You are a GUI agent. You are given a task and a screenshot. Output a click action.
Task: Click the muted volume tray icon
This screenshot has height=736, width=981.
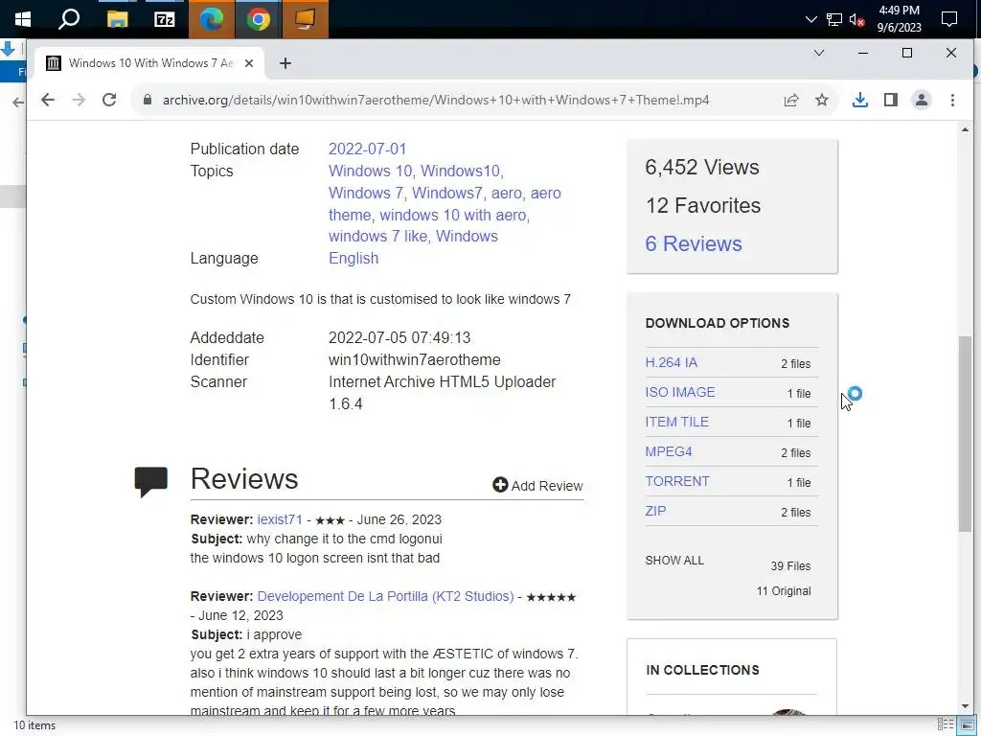856,19
